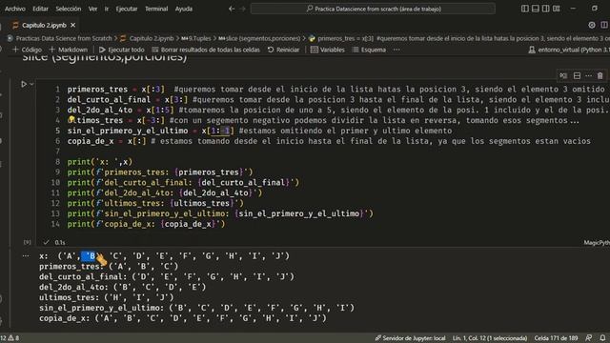Click the file icon on the Capitulo 2.ipynb tab
Image resolution: width=610 pixels, height=343 pixels.
tap(15, 26)
